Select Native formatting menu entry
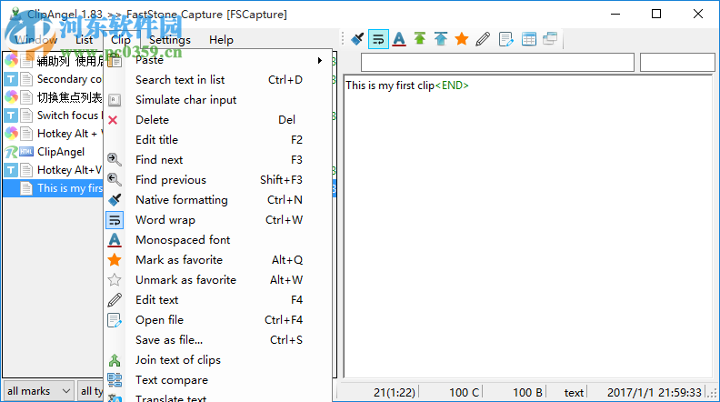The height and width of the screenshot is (402, 720). point(217,200)
